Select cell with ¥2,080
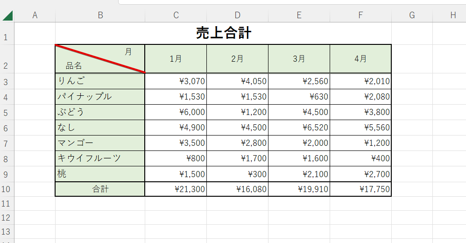 coord(360,97)
